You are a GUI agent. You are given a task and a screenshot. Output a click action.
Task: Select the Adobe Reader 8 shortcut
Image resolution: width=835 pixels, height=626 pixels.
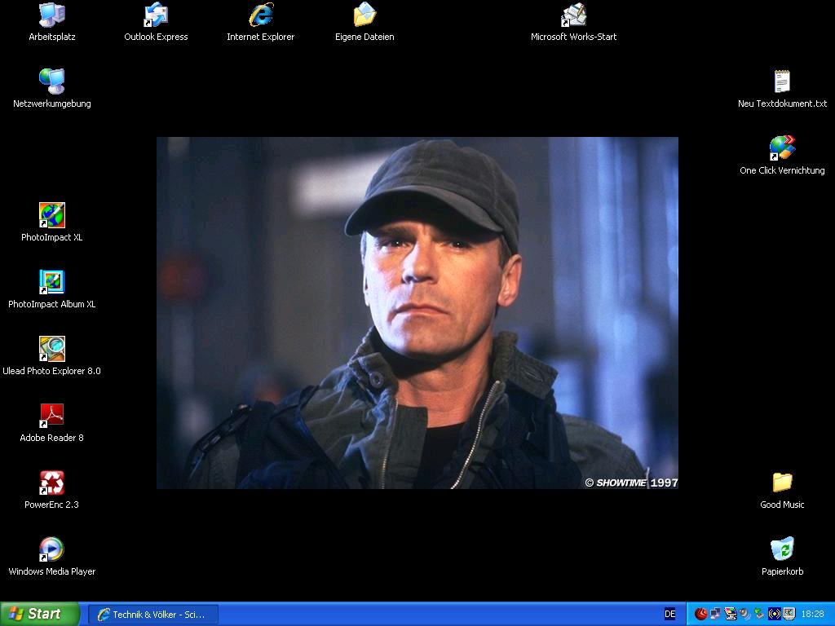pyautogui.click(x=51, y=417)
